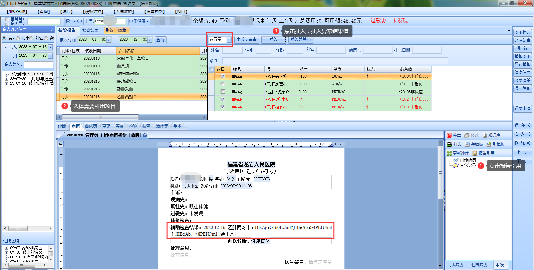
Task: Click the 修改 eraser icon
Action: click(467, 135)
